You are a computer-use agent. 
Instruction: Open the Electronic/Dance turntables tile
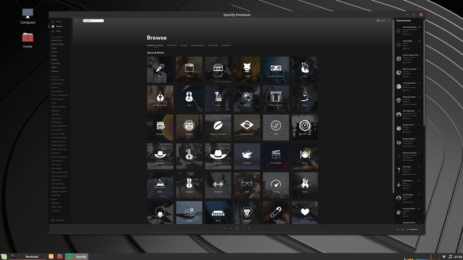pos(276,69)
